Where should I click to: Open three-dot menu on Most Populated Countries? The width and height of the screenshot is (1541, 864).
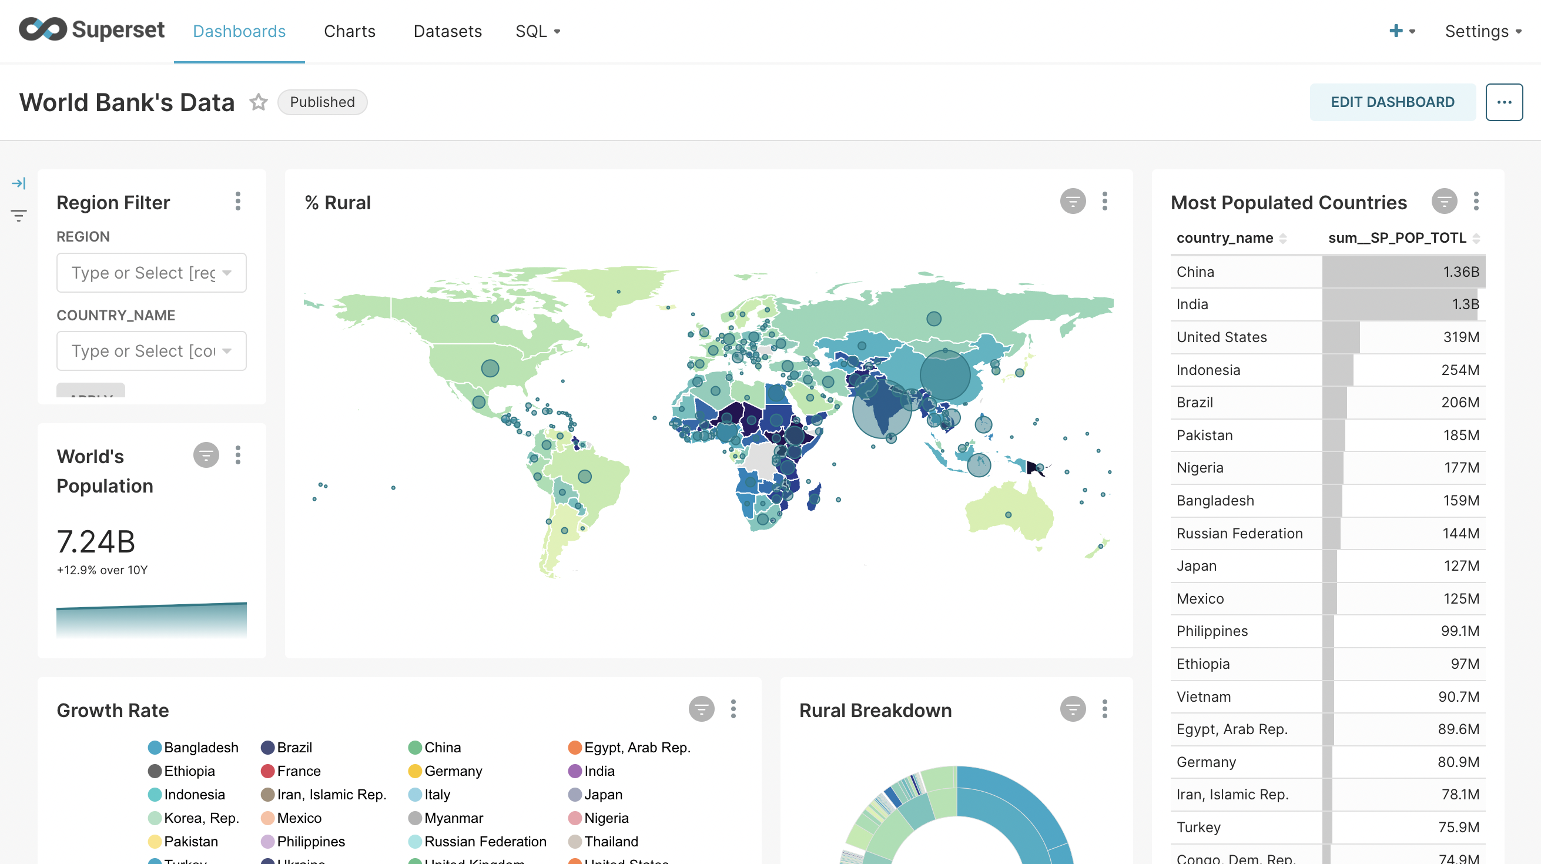pyautogui.click(x=1476, y=202)
